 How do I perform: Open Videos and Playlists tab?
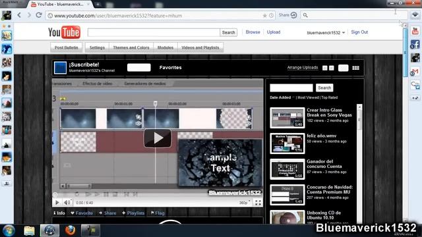(200, 47)
